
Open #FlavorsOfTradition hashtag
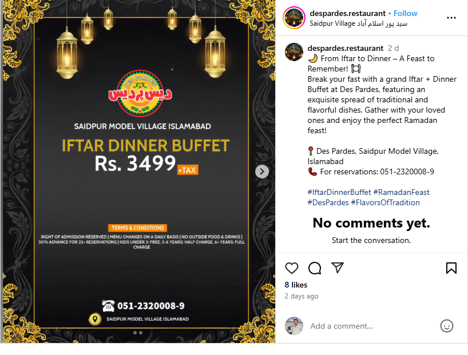(385, 202)
